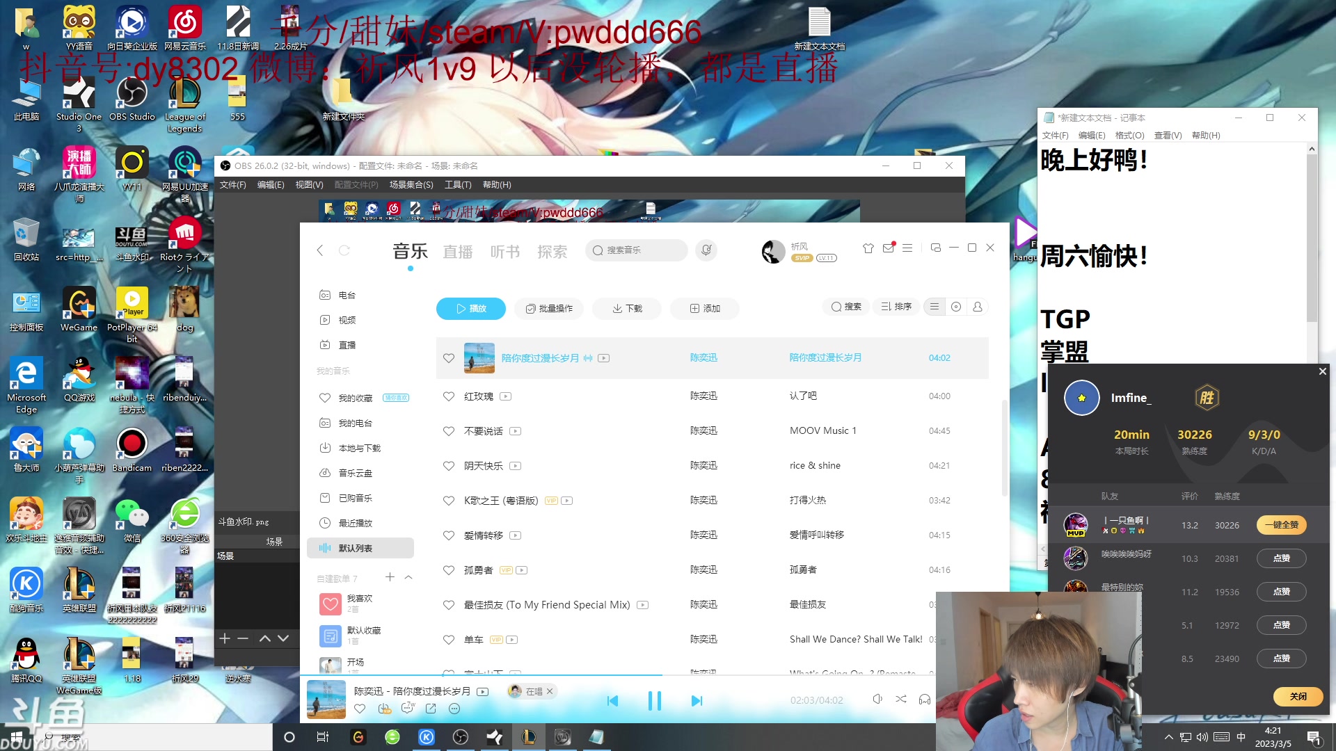
Task: Like the song 红玫瑰
Action: coord(449,396)
